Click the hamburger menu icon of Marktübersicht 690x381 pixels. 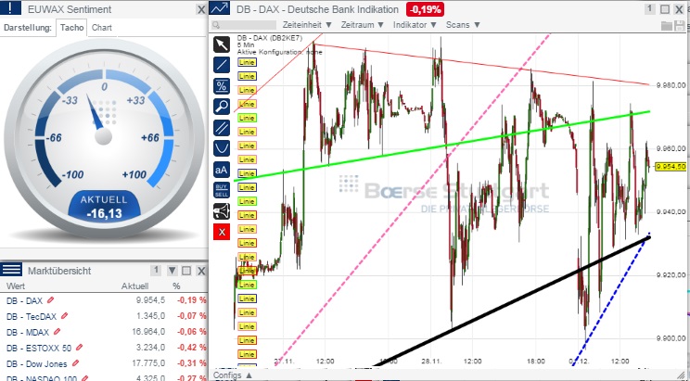coord(11,270)
